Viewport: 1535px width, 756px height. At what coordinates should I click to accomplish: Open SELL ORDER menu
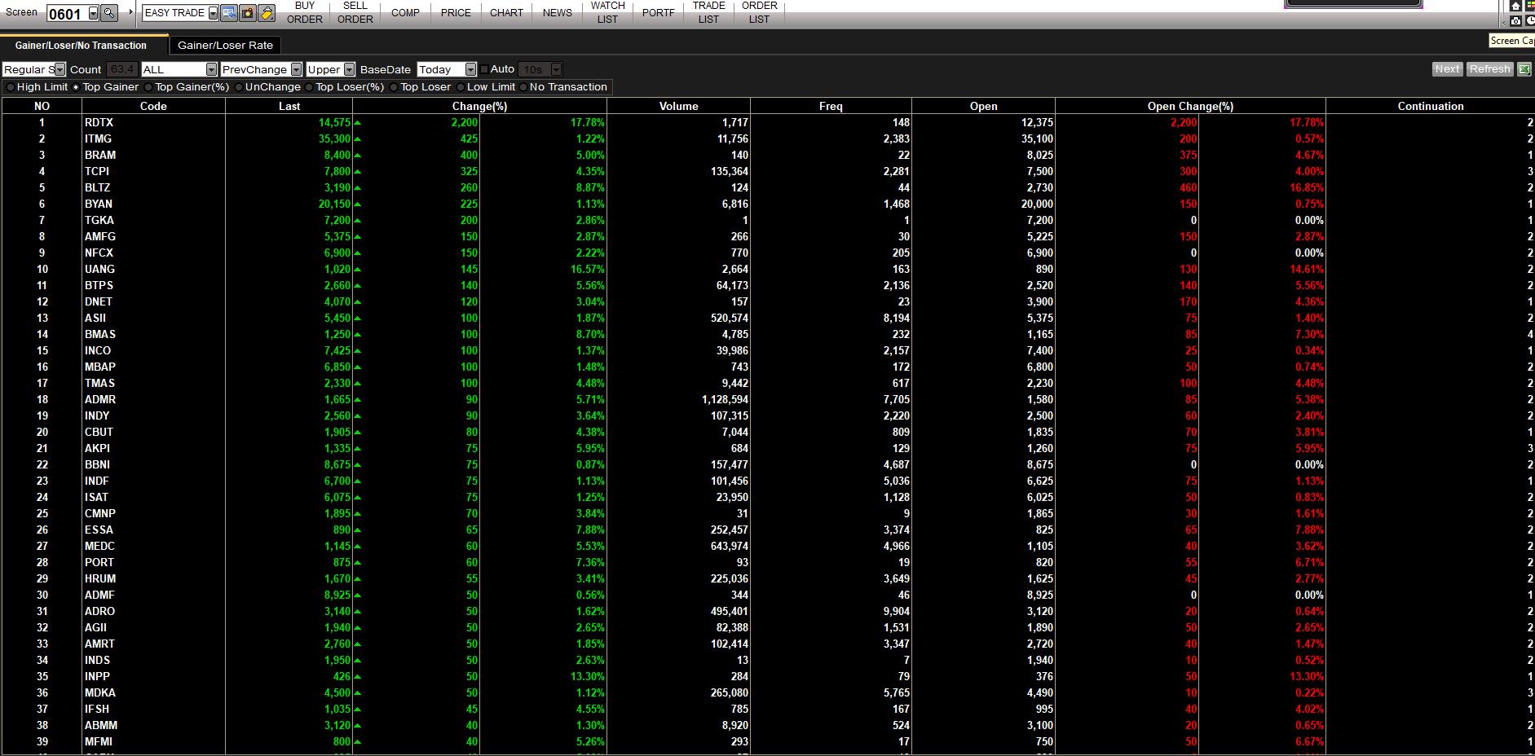click(x=355, y=12)
